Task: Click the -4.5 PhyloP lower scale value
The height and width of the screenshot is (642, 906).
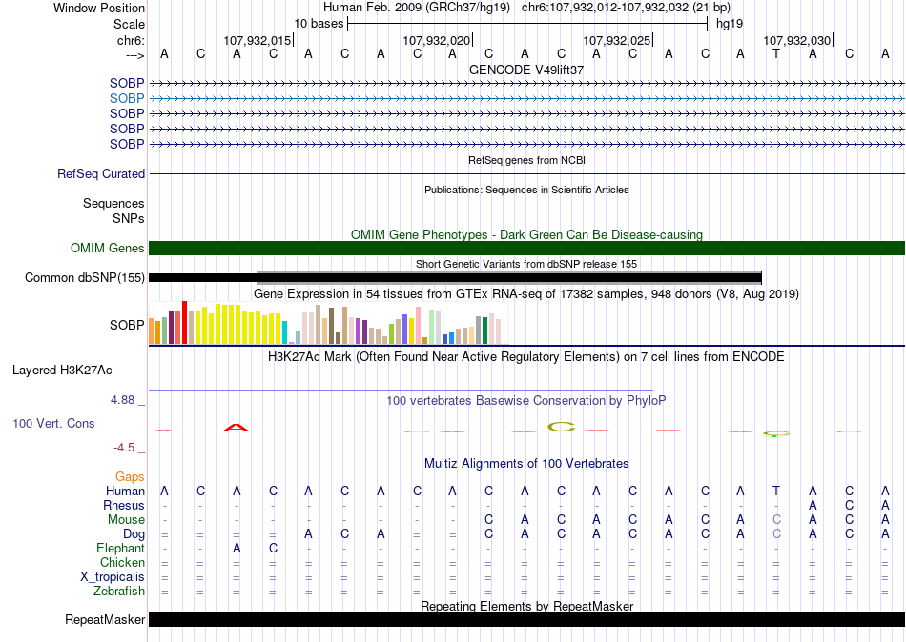Action: [x=124, y=448]
